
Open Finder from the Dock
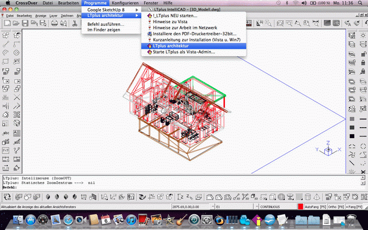click(x=17, y=220)
